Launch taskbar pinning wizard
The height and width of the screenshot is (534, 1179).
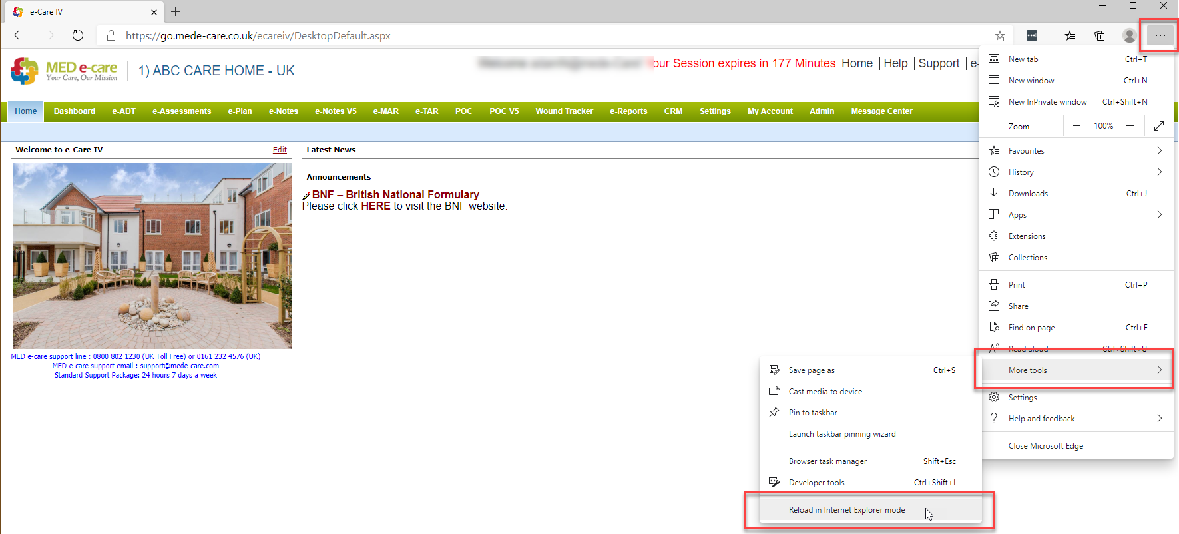coord(870,434)
